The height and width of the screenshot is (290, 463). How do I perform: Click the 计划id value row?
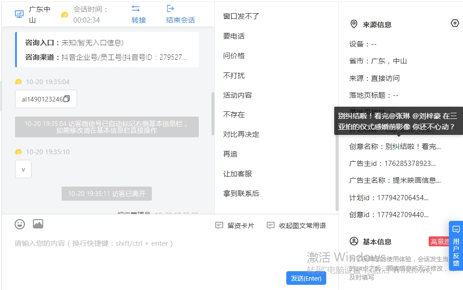tap(389, 197)
